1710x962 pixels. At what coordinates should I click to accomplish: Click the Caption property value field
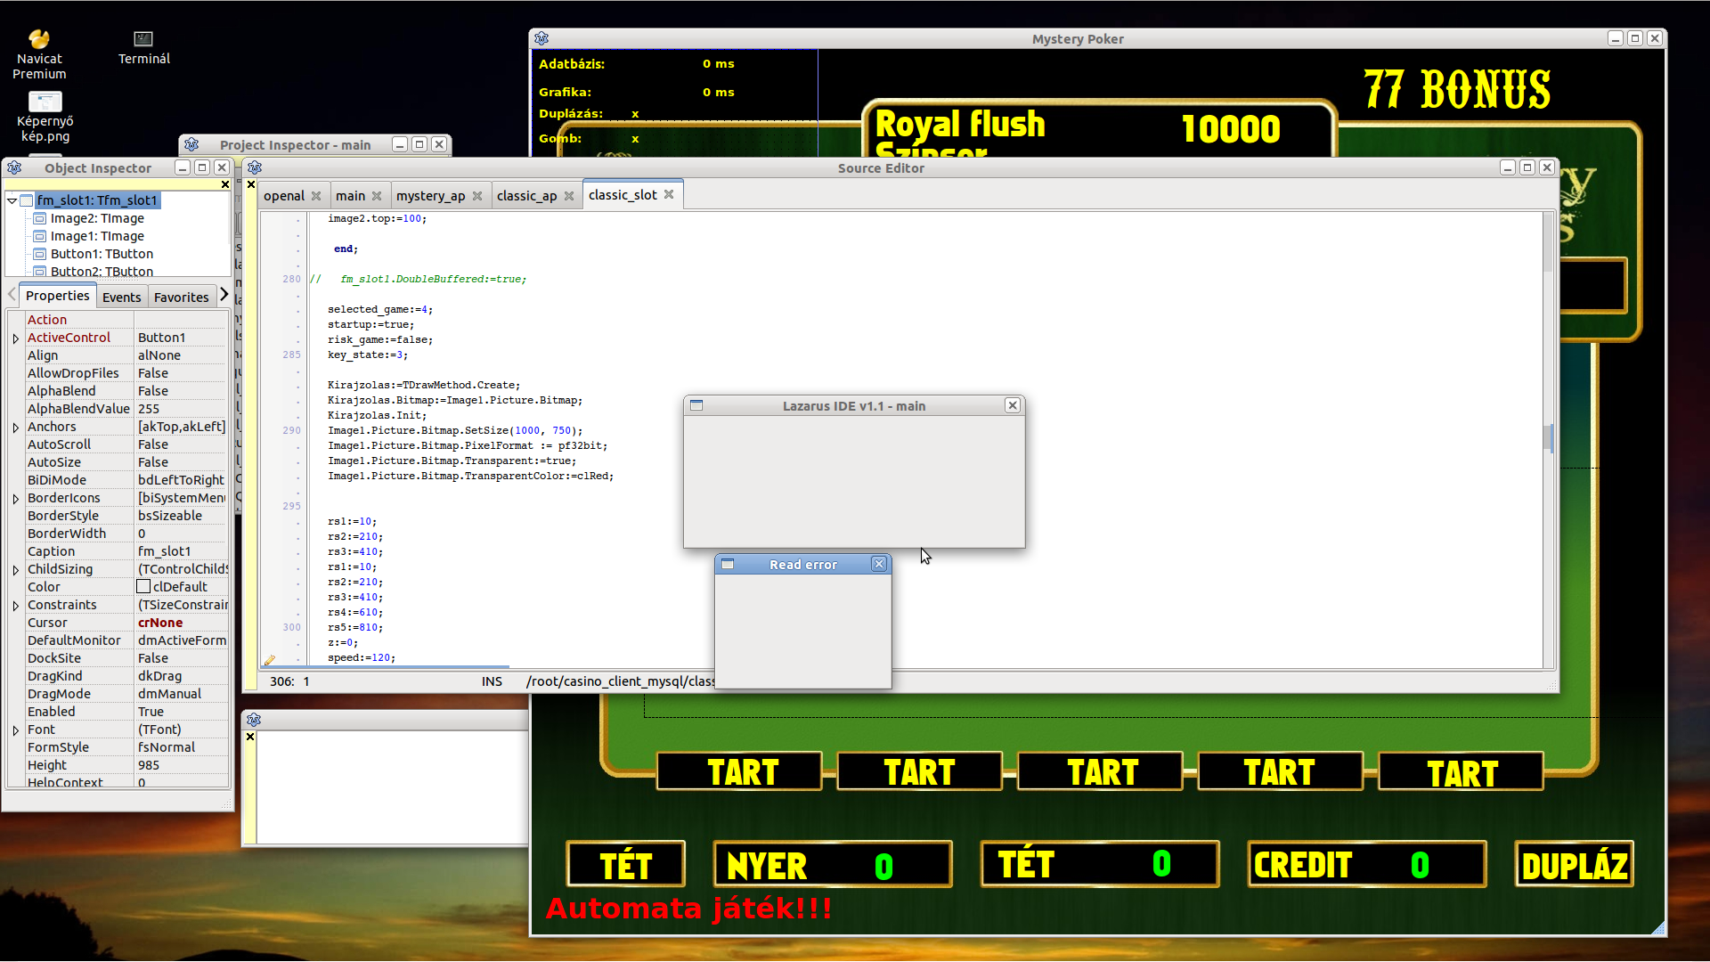pos(182,551)
